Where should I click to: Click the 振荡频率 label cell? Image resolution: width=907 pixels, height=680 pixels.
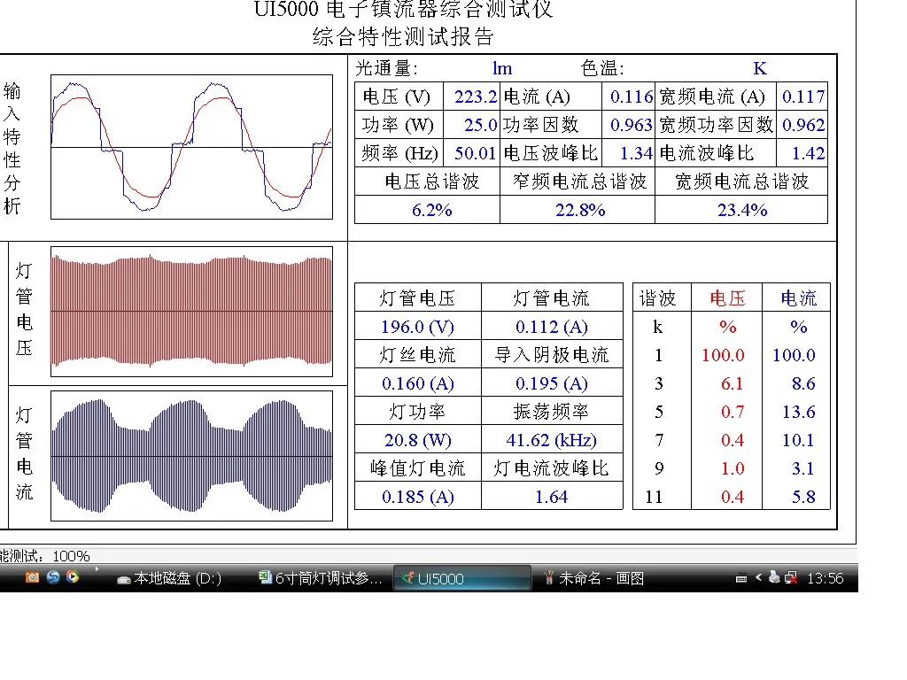(551, 412)
